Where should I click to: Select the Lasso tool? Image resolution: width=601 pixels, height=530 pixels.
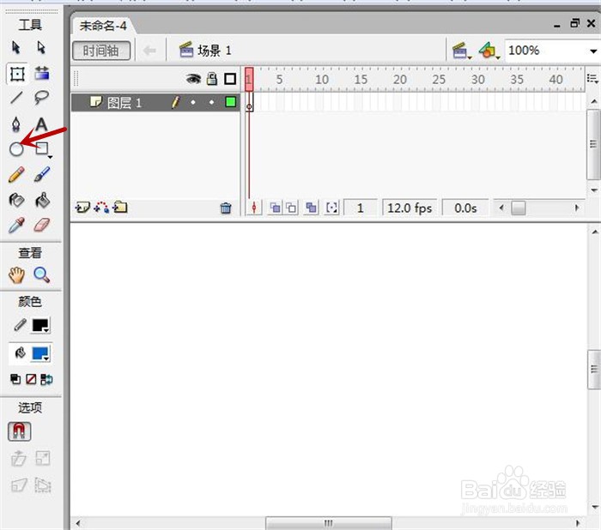41,98
